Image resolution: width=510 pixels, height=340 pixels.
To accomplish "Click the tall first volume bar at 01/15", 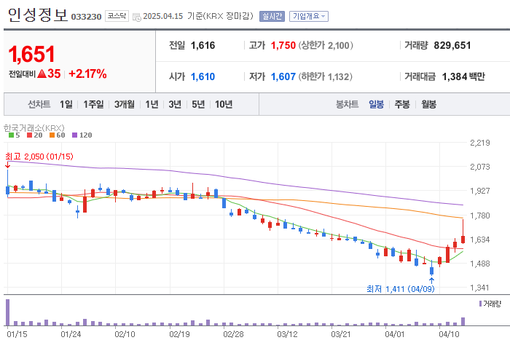I will [8, 312].
